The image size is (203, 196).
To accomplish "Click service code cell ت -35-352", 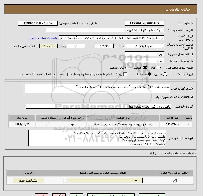I will [x=172, y=124].
